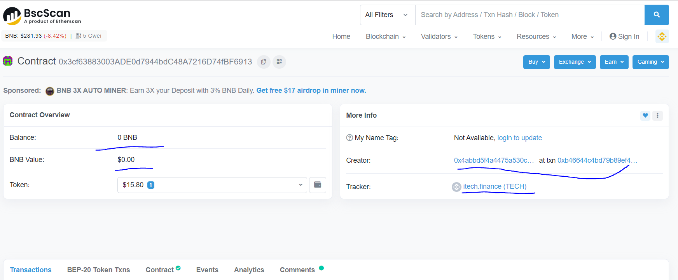678x280 pixels.
Task: Go to the Home page
Action: [341, 37]
